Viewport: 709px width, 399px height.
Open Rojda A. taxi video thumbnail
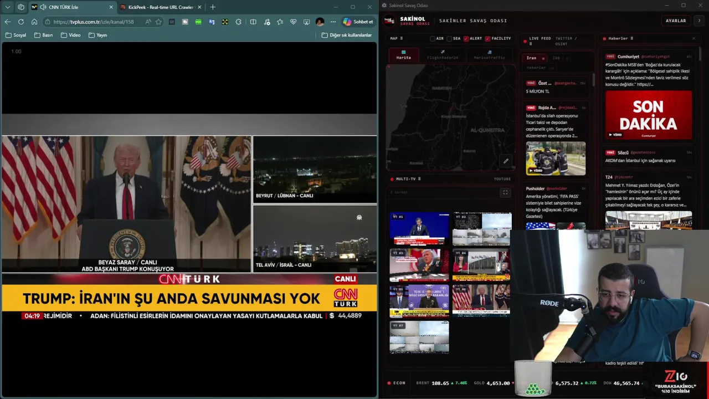click(556, 158)
